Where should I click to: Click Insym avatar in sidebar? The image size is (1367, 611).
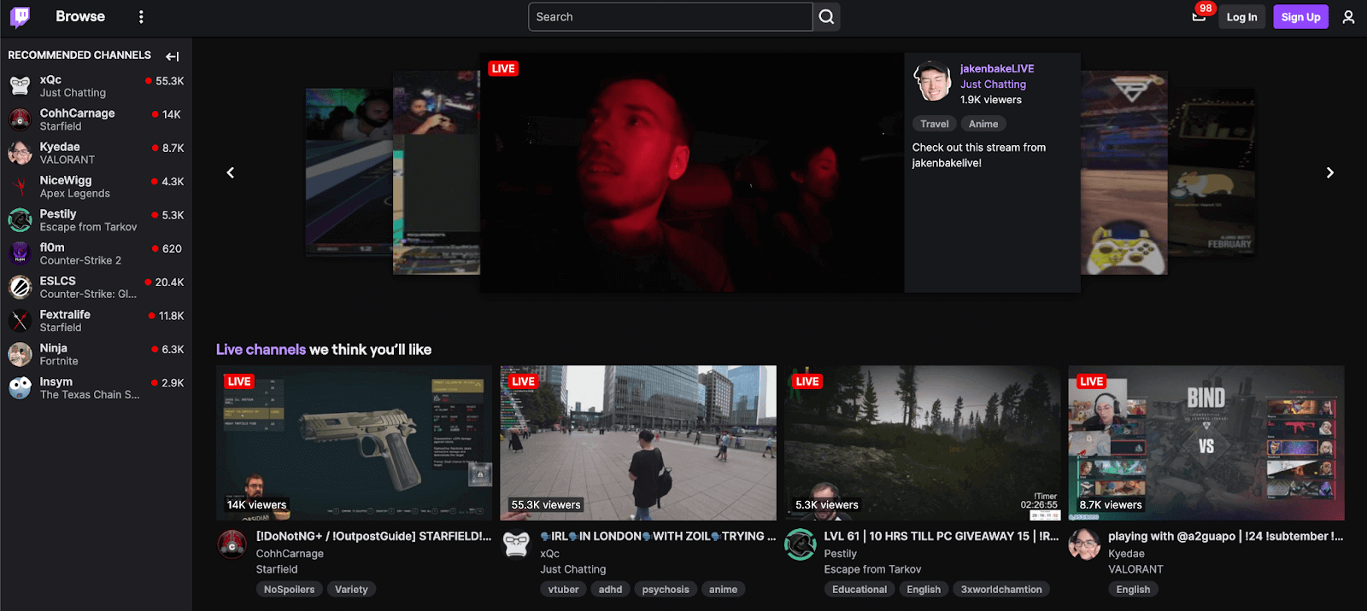(21, 387)
